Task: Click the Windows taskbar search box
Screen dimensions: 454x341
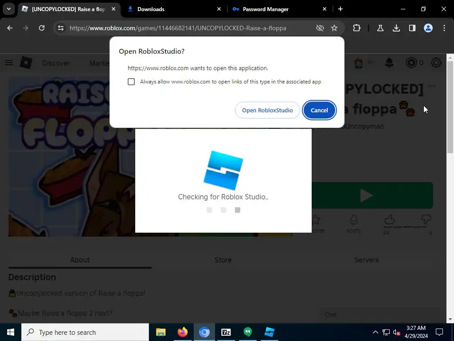Action: pos(85,332)
